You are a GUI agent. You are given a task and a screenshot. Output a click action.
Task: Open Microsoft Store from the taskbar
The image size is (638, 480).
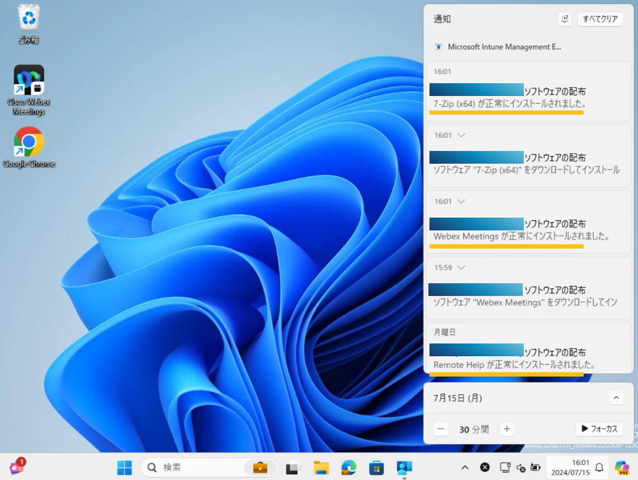point(377,467)
